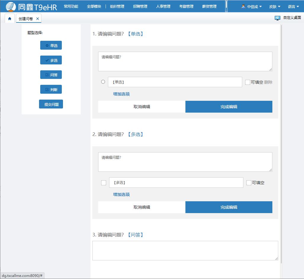The width and height of the screenshot is (304, 279).
Task: Open the 考勤管理 menu
Action: (x=186, y=7)
